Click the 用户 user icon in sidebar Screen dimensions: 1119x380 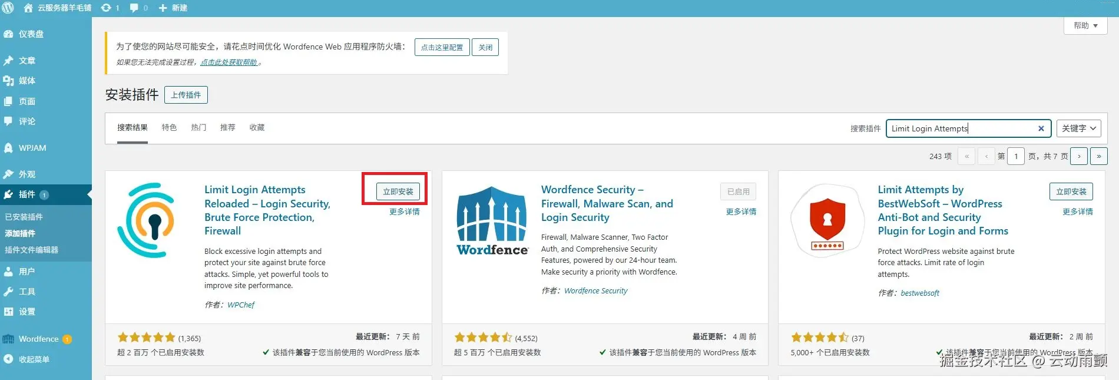pos(8,272)
